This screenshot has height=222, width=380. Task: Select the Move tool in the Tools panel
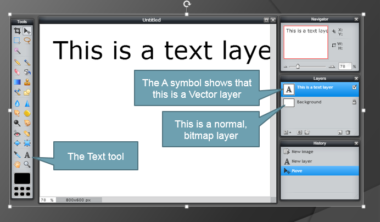27,31
